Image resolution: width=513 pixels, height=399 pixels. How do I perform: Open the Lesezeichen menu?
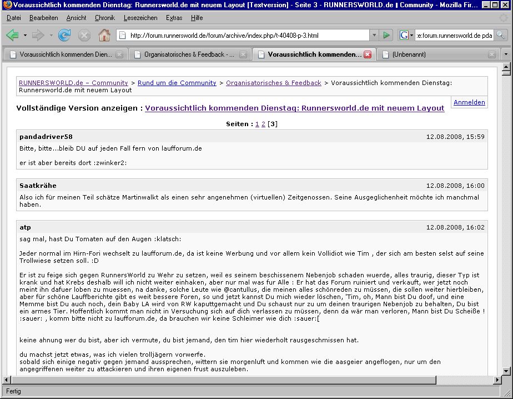[140, 18]
